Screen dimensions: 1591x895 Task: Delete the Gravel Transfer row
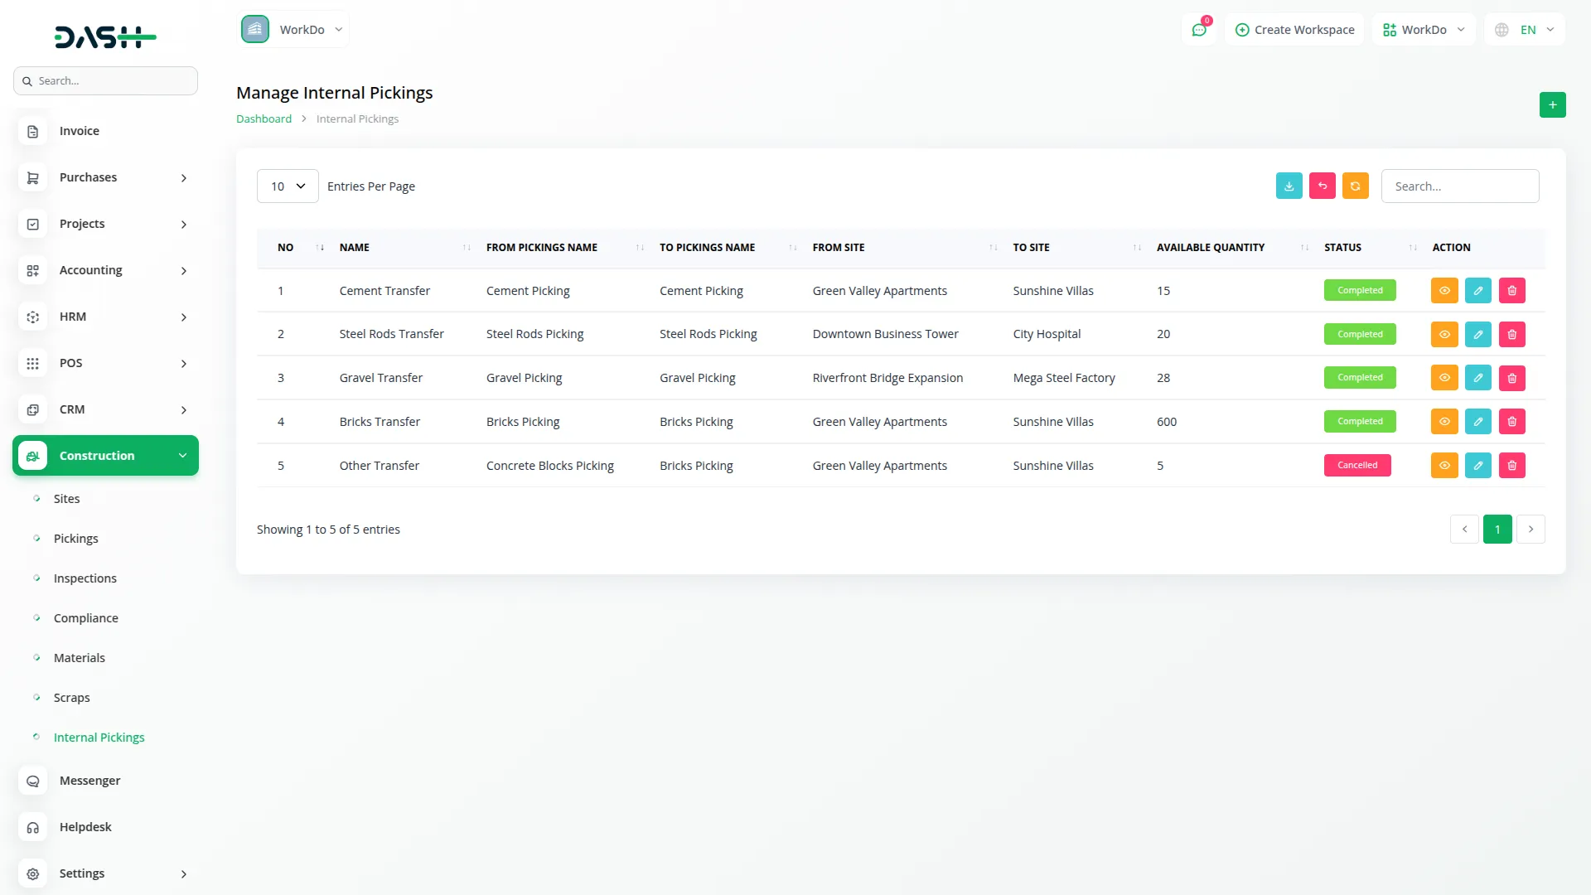pos(1511,378)
